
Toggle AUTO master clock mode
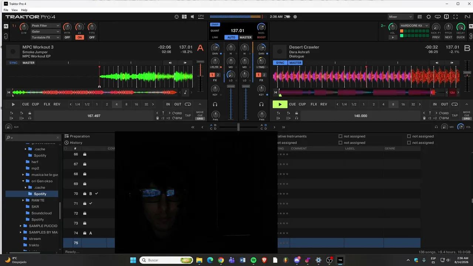[x=231, y=37]
